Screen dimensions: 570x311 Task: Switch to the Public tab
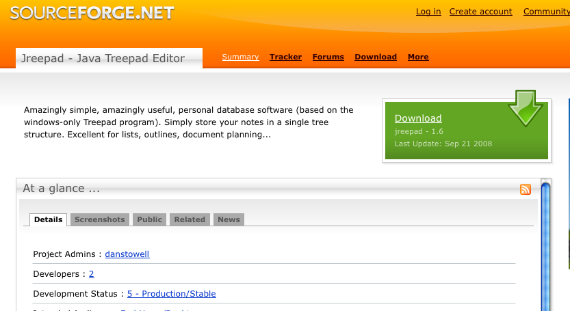click(149, 219)
